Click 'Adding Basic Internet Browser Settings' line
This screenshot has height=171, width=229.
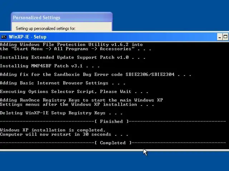[63, 83]
